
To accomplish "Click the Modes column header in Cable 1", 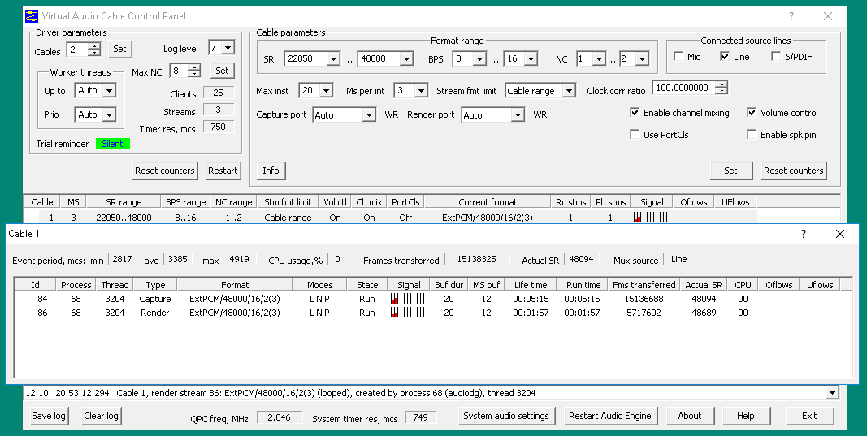I will [x=320, y=285].
